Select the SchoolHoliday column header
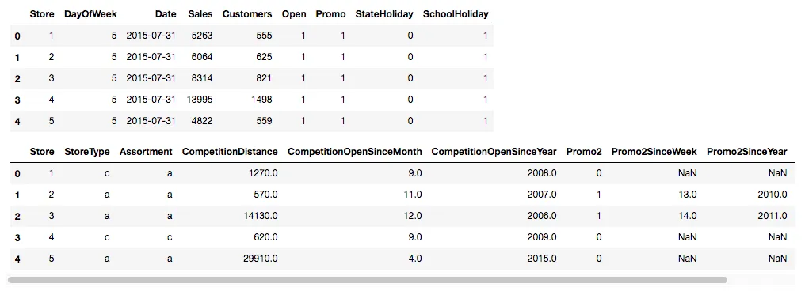 click(456, 14)
